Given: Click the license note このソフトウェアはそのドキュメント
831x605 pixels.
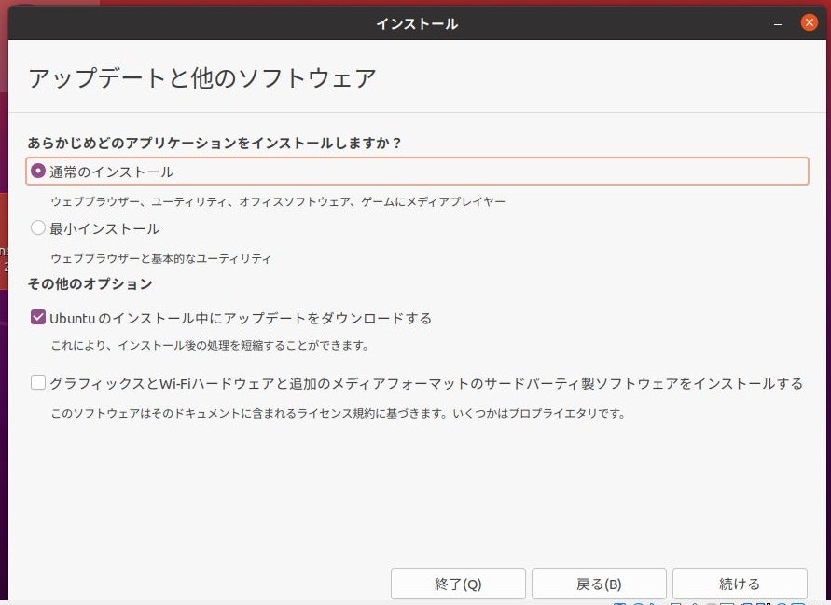Looking at the screenshot, I should tap(339, 413).
